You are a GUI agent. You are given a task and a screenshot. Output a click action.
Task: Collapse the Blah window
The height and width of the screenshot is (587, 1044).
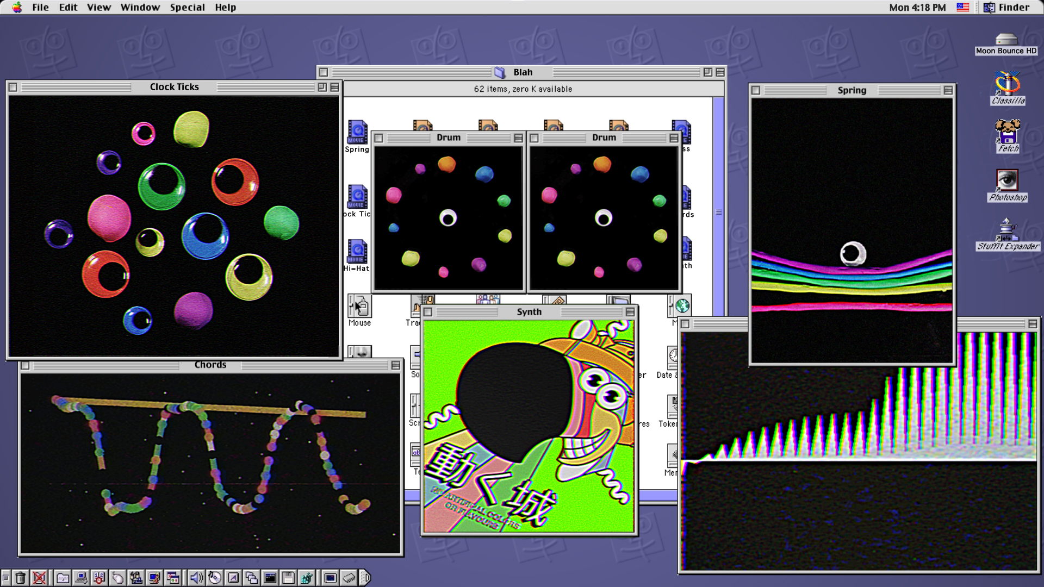(x=720, y=72)
